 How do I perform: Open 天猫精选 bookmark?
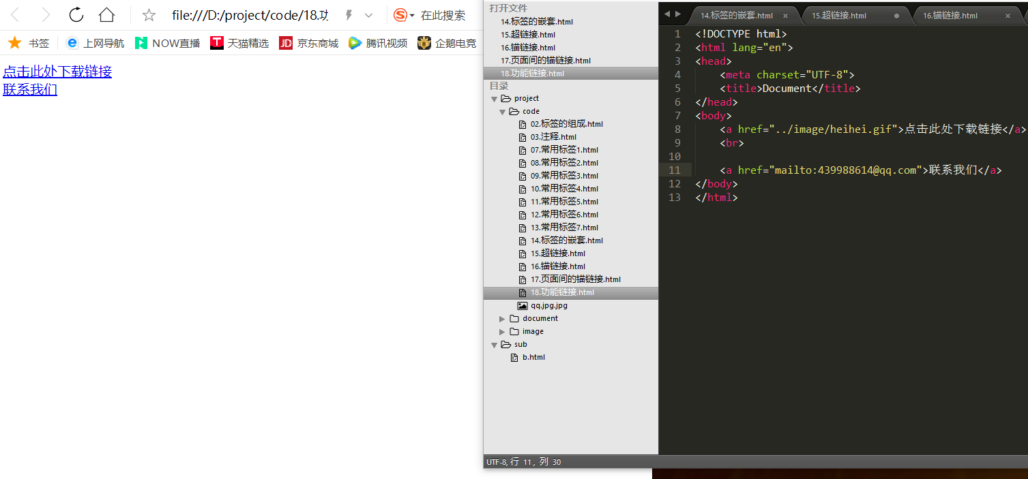pos(239,43)
